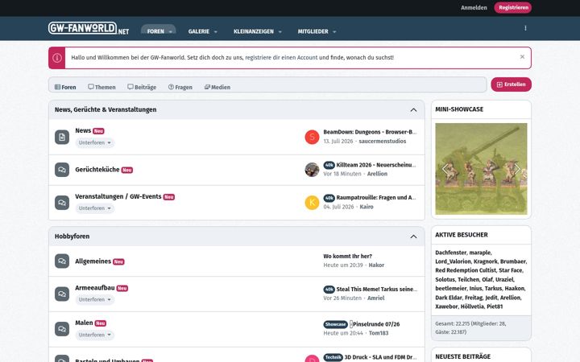
Task: Click the Registrieren button
Action: [x=513, y=8]
